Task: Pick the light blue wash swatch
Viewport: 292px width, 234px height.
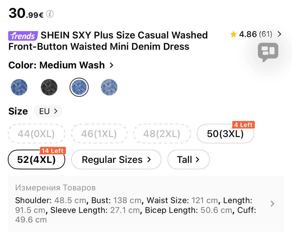Action: coord(109,87)
